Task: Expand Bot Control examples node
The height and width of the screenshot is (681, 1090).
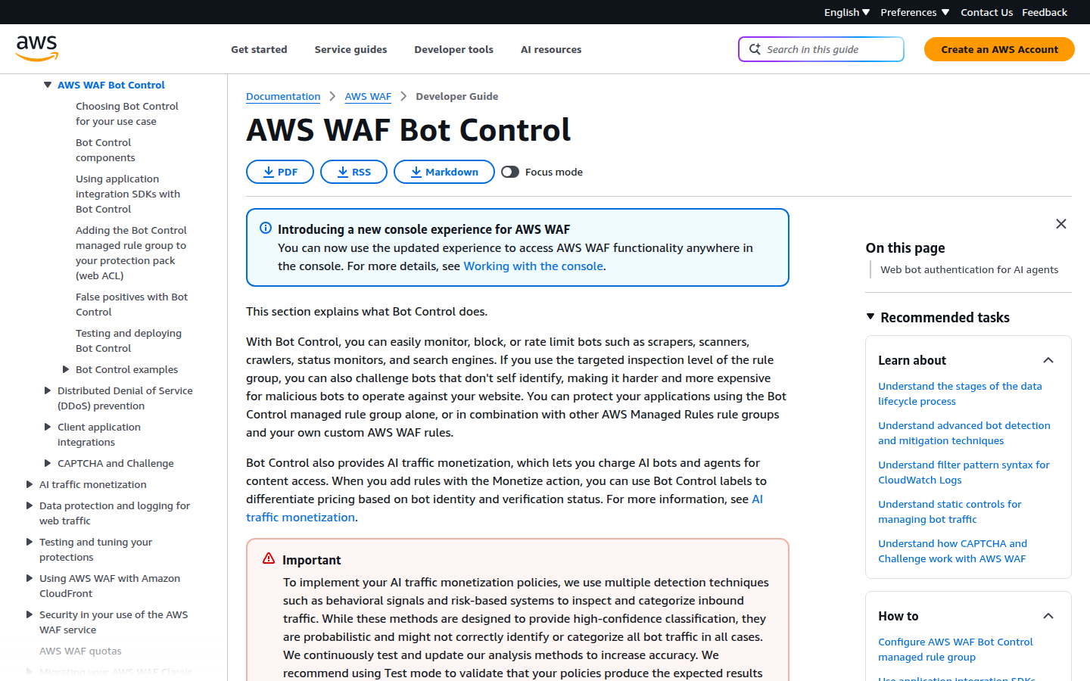Action: 66,369
